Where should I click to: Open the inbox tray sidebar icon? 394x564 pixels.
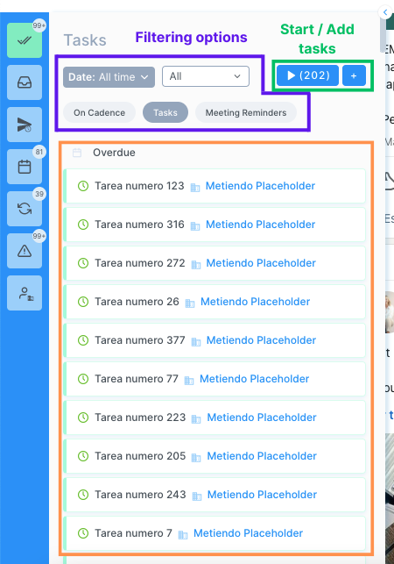point(25,82)
